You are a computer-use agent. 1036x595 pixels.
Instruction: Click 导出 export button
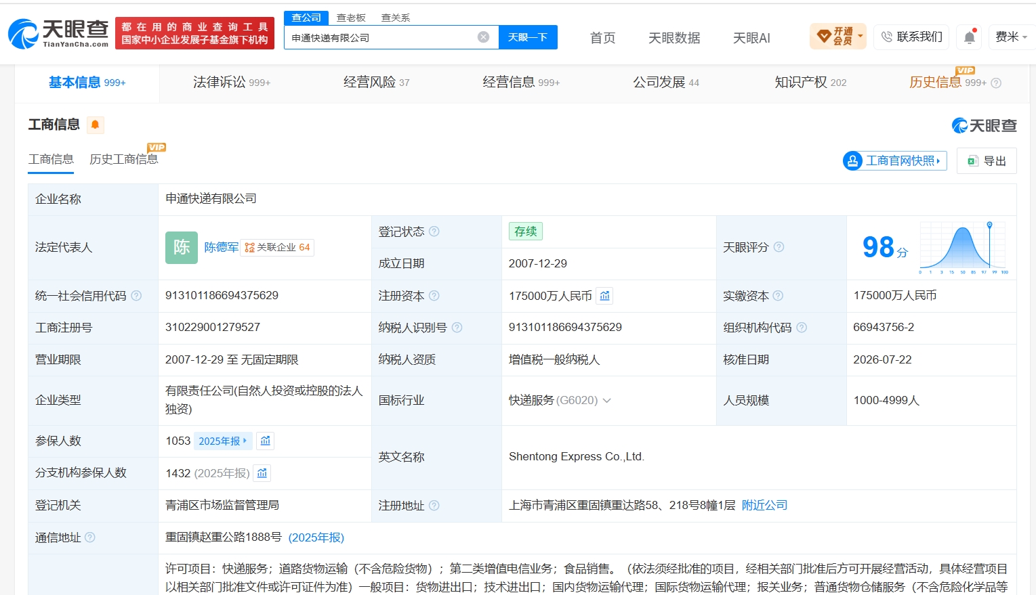pyautogui.click(x=987, y=160)
